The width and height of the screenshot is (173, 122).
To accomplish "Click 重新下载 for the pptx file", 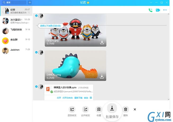I will coord(78,98).
